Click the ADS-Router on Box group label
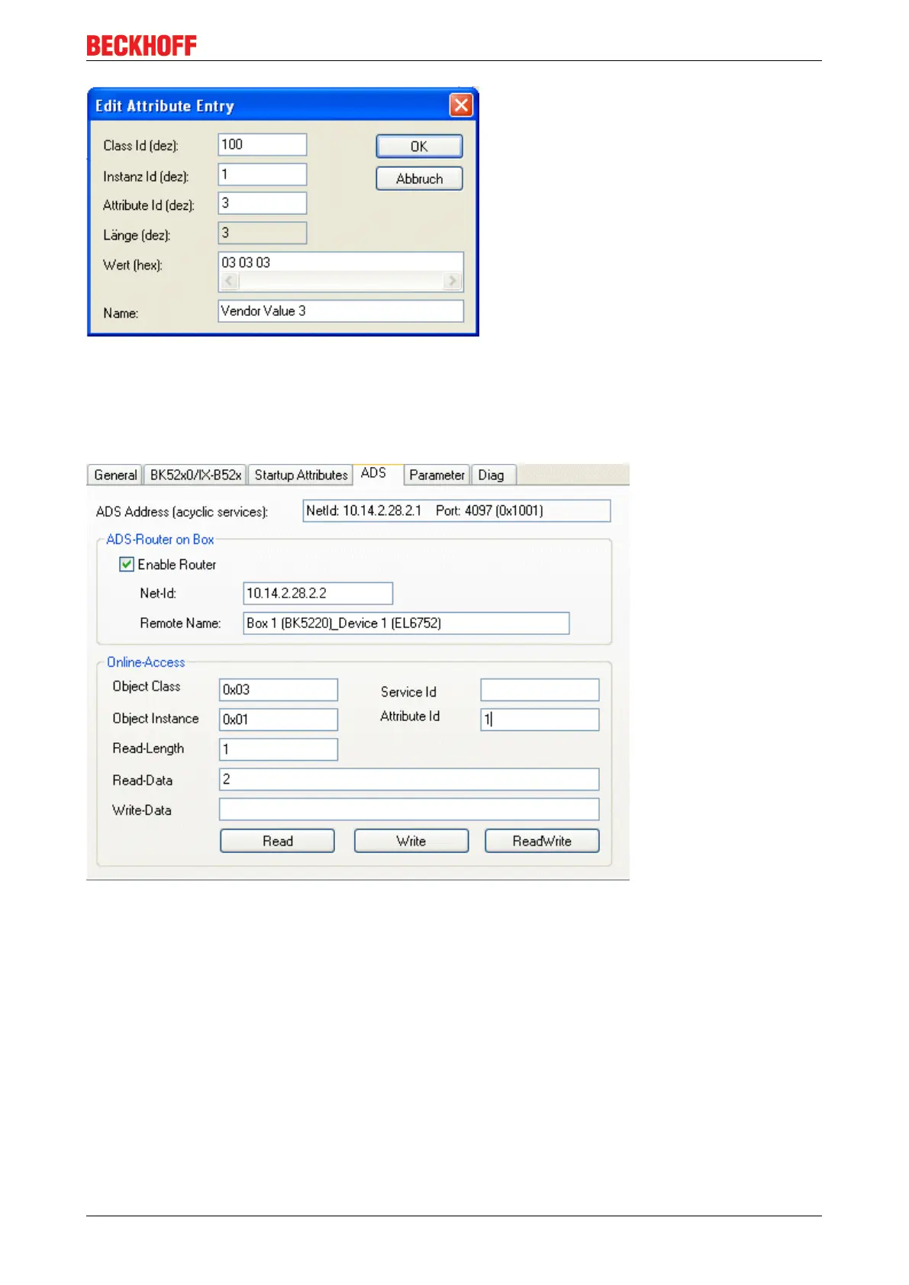Image resolution: width=909 pixels, height=1285 pixels. tap(160, 539)
